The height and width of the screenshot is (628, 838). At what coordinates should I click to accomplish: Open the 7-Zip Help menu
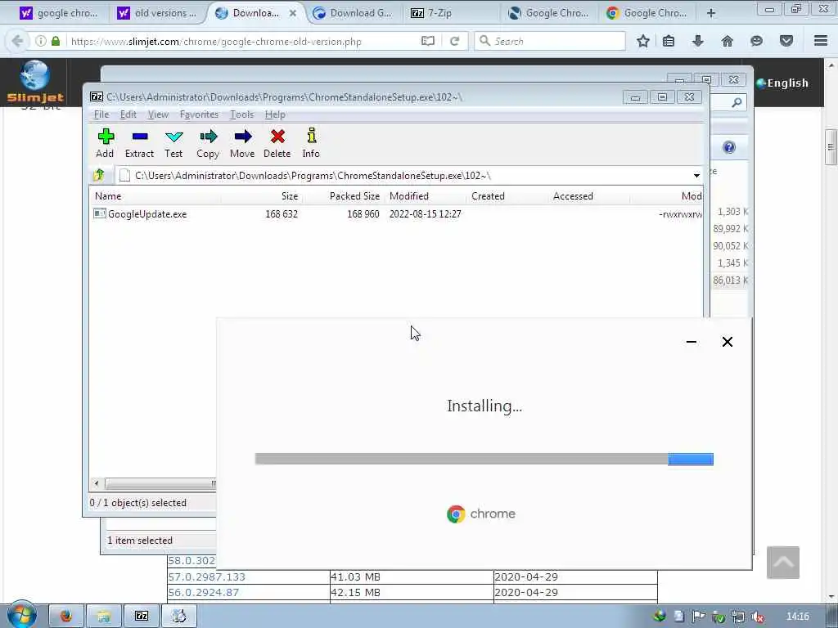275,114
